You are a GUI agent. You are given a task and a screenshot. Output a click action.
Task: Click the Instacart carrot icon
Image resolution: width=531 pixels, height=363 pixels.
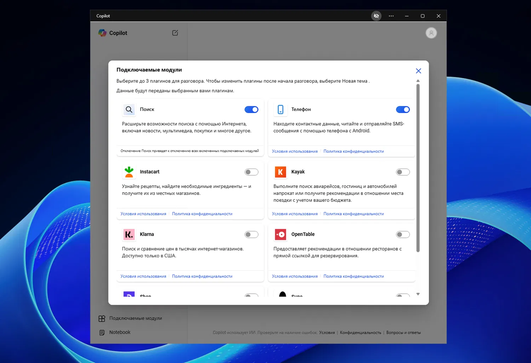(129, 172)
